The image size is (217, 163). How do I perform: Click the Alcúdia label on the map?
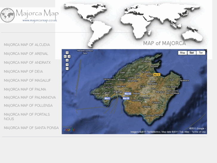click(x=154, y=66)
